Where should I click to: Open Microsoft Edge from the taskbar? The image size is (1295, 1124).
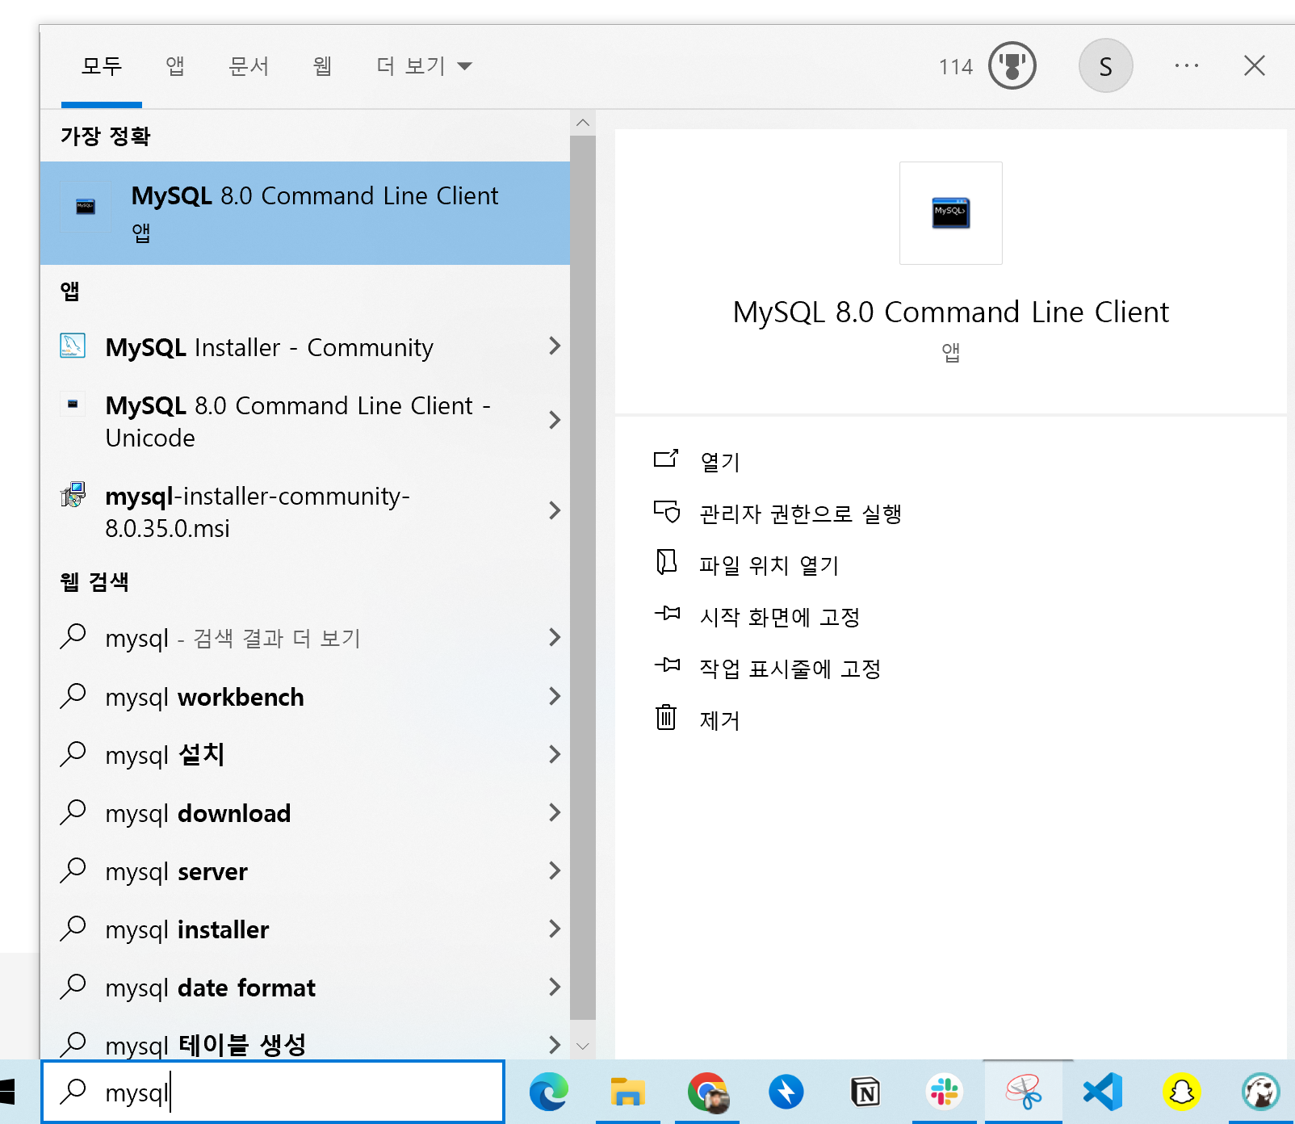pyautogui.click(x=549, y=1092)
